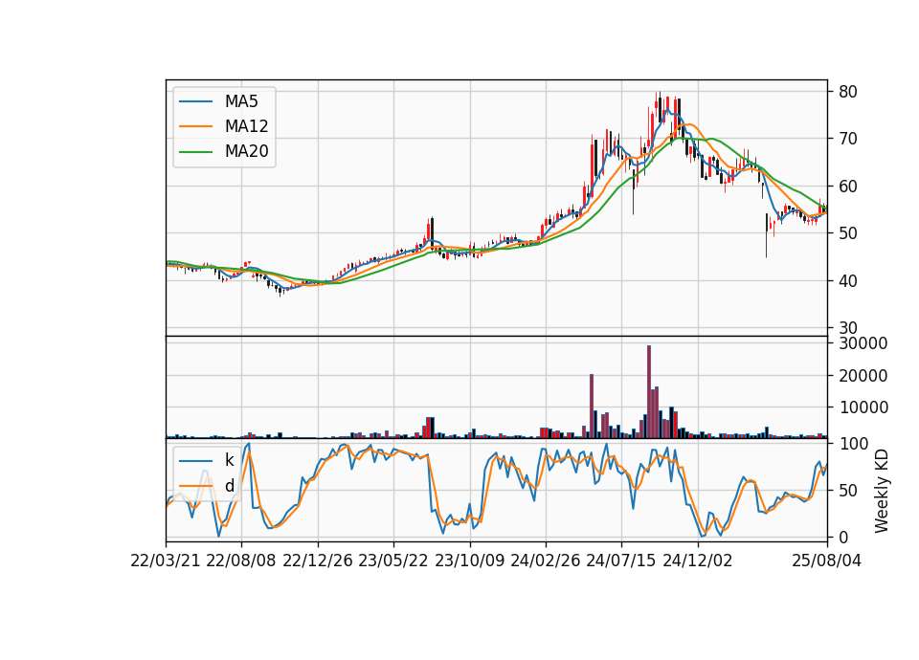This screenshot has height=660, width=919.
Task: Click the 24/12/02 date axis label
Action: (698, 561)
